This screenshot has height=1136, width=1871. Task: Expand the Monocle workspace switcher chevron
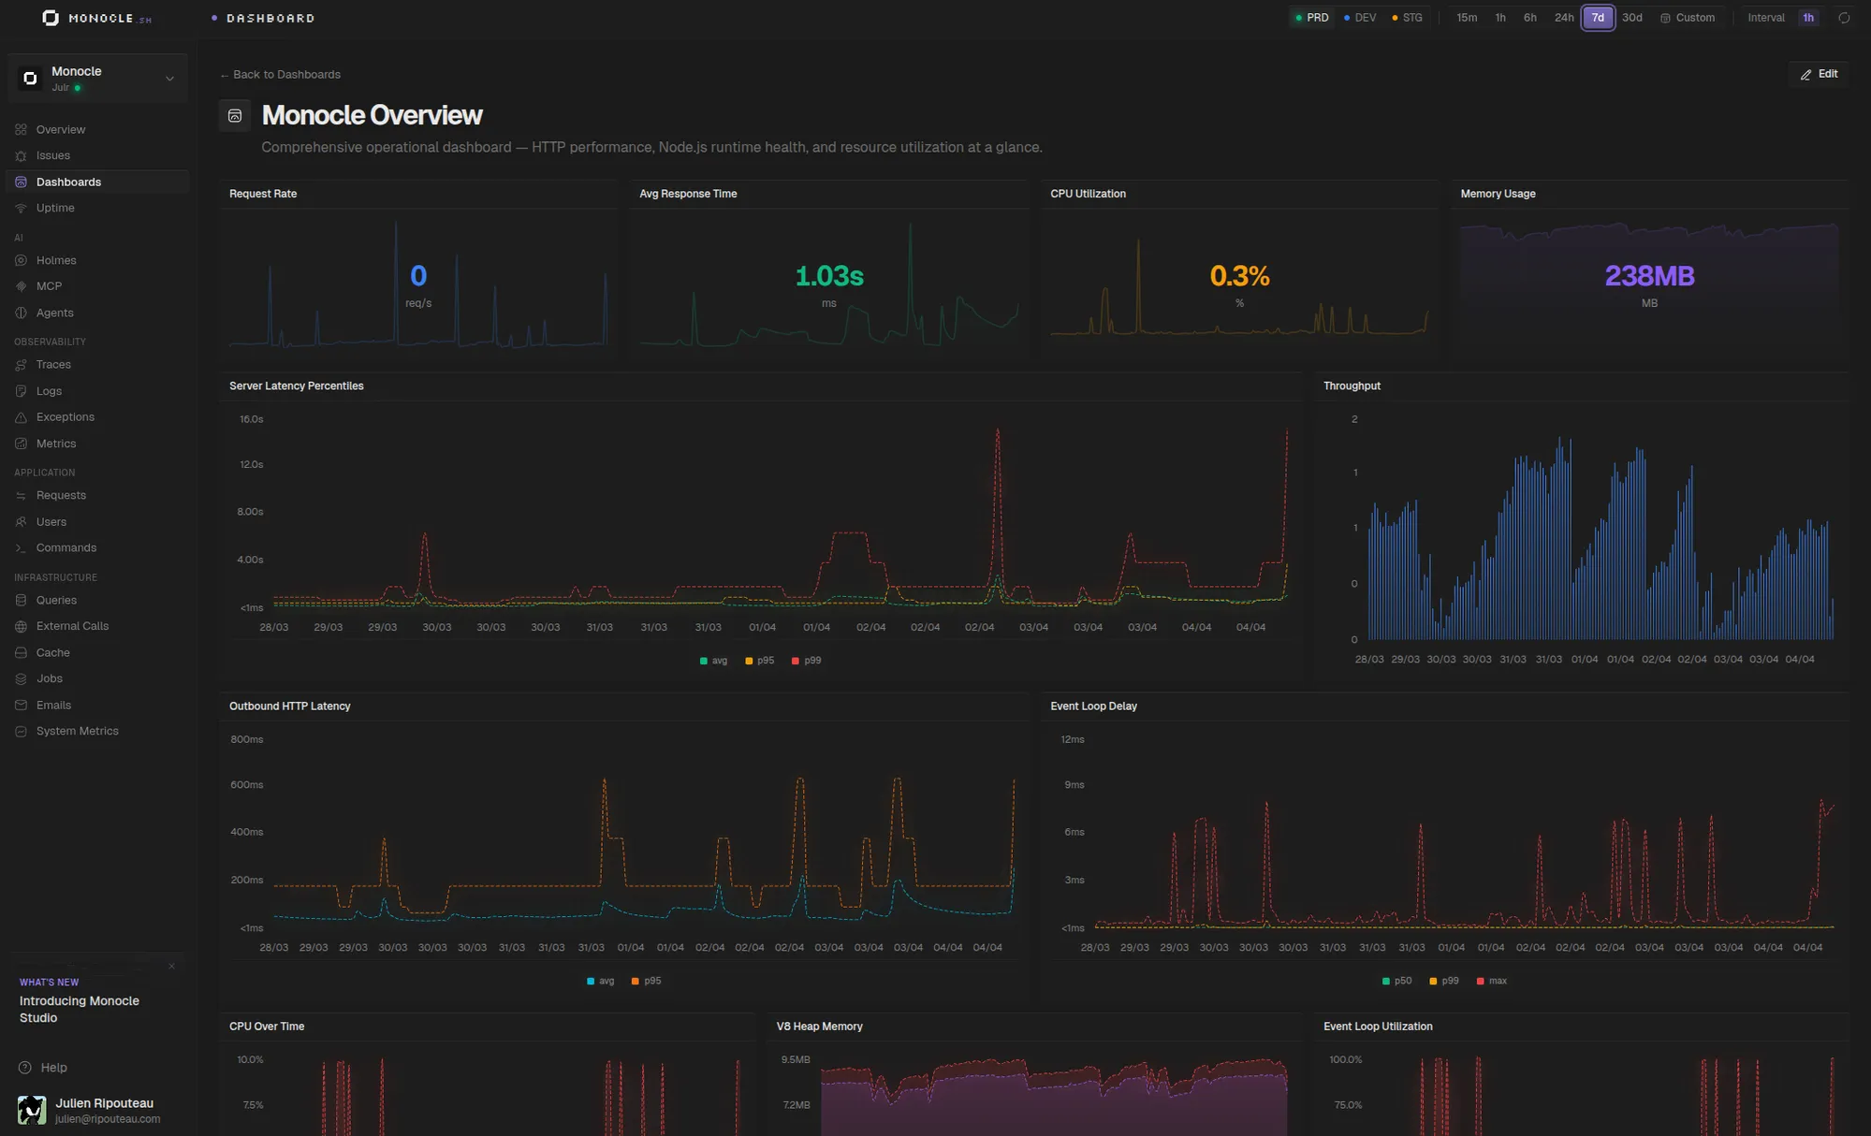coord(169,78)
